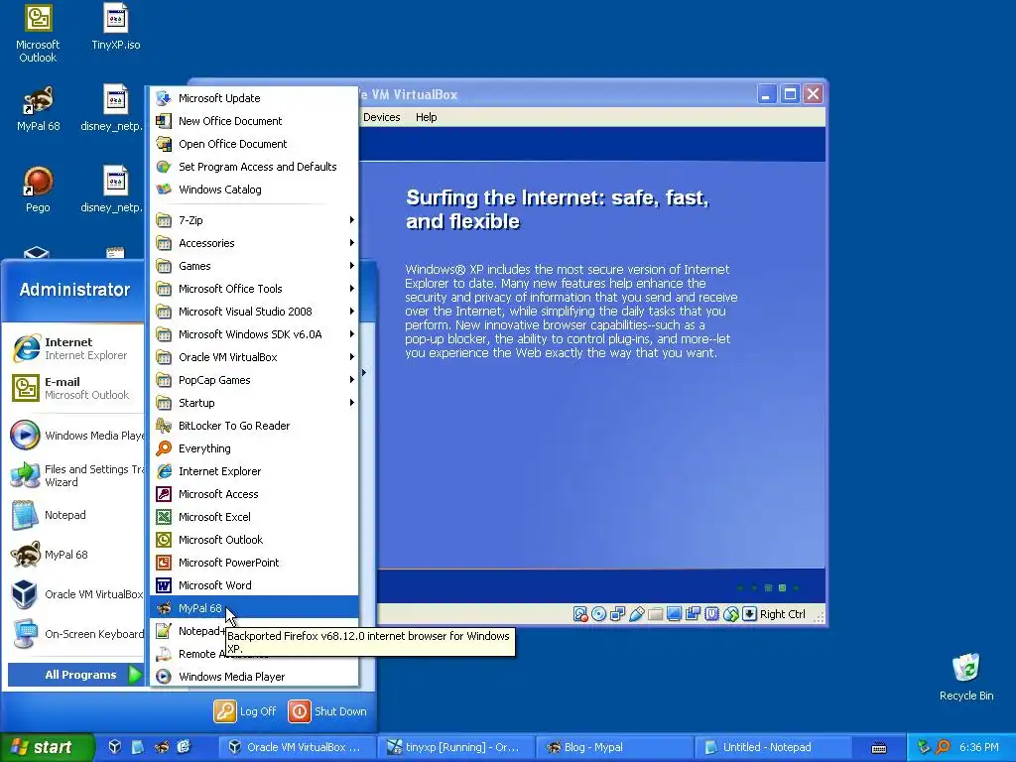Select the Pego desktop shortcut
The image size is (1016, 762).
point(38,190)
